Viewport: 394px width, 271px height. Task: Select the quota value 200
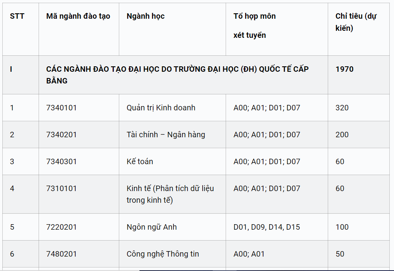click(x=342, y=135)
